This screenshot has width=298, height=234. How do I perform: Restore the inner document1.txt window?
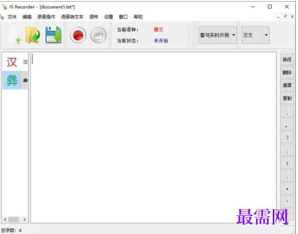tap(285, 16)
